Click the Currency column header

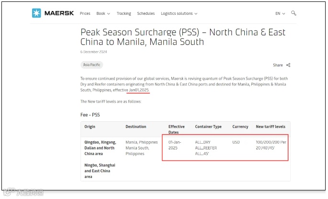click(x=240, y=126)
